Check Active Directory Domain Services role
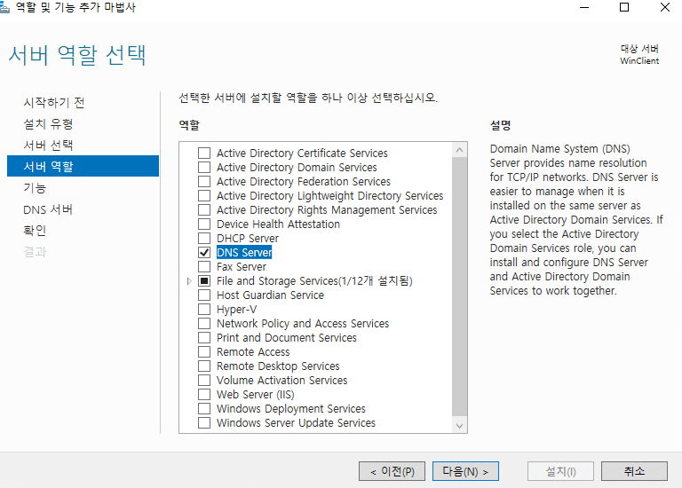 point(204,168)
